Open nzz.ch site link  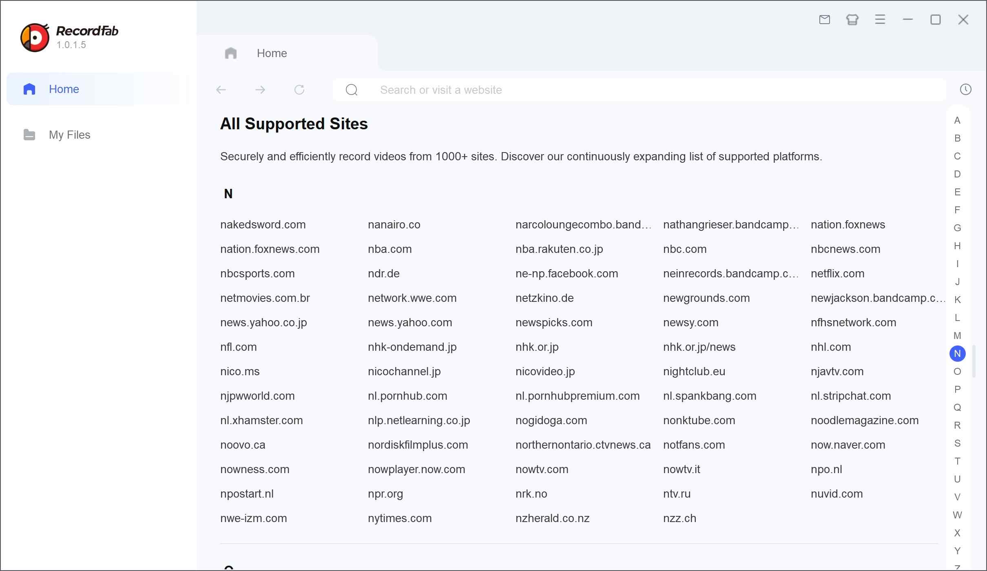(679, 518)
